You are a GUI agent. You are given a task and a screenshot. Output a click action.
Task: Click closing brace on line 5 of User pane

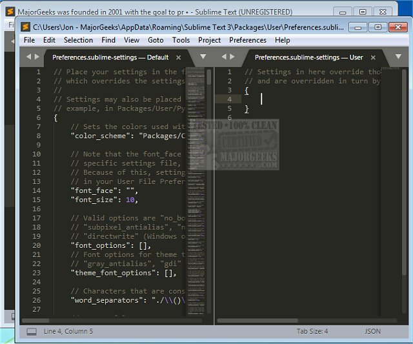[247, 109]
